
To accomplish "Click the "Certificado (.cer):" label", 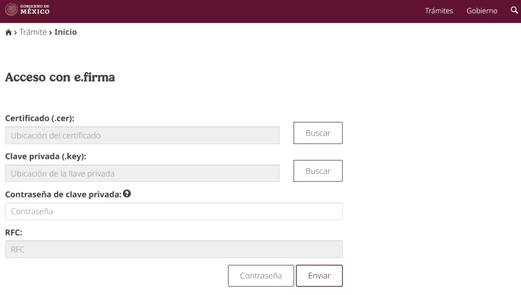I will pyautogui.click(x=40, y=118).
